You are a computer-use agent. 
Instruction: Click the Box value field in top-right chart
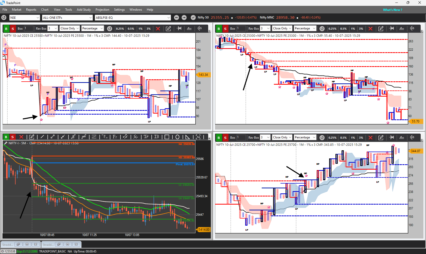241,28
